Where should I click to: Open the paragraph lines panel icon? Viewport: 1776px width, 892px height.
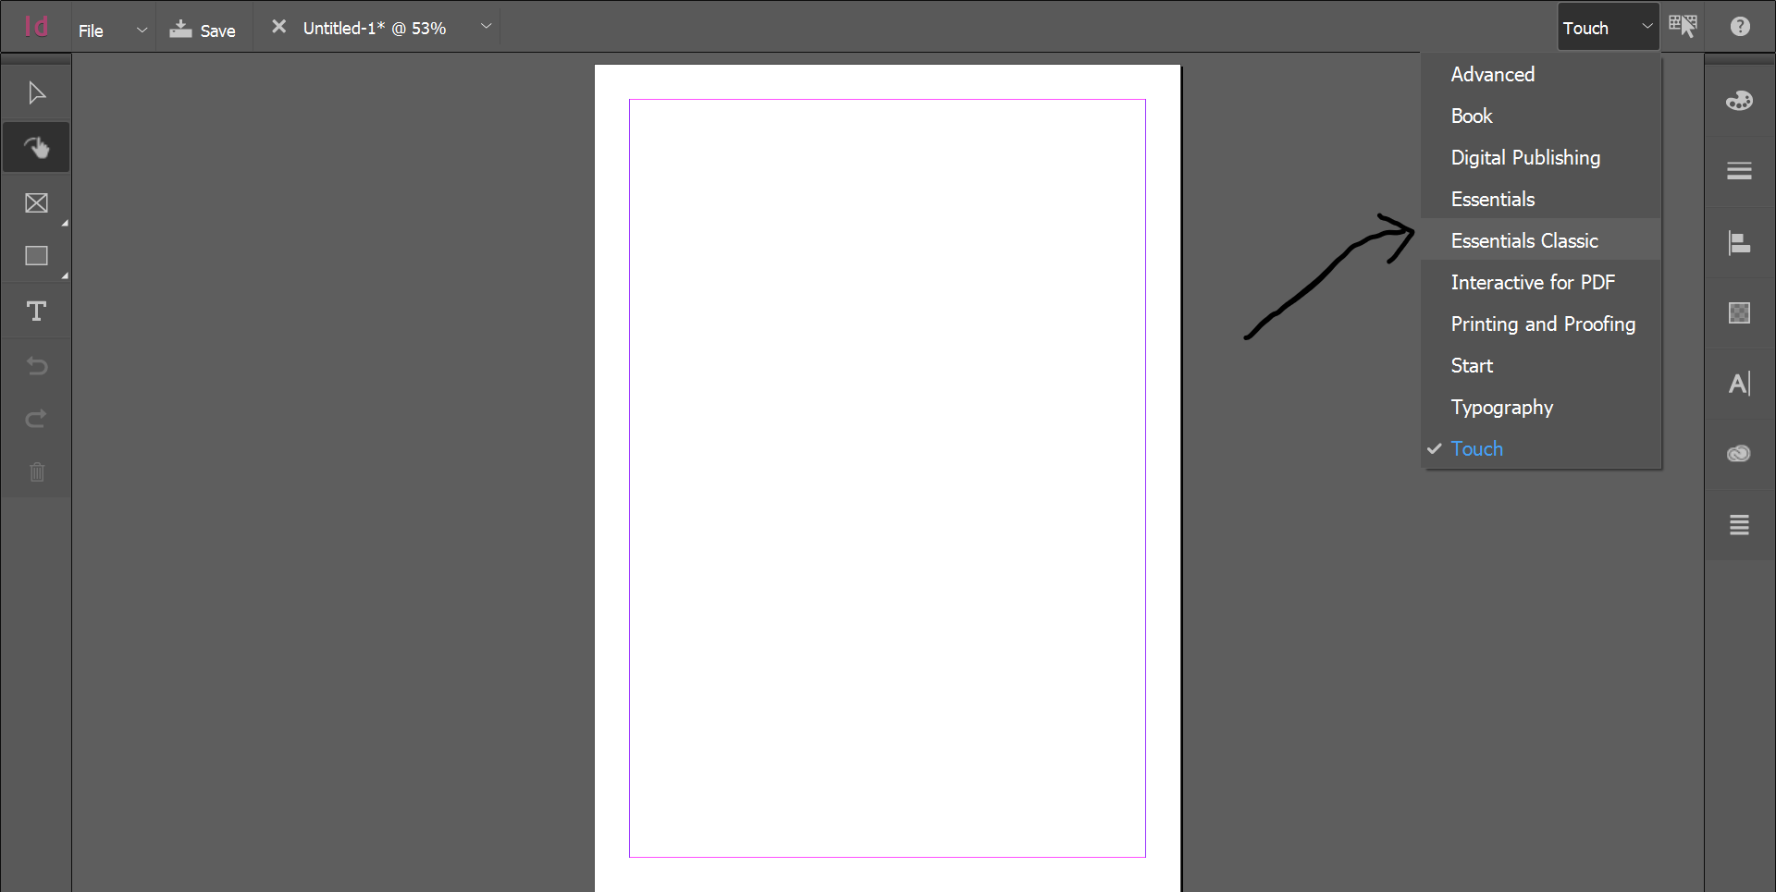(1739, 525)
